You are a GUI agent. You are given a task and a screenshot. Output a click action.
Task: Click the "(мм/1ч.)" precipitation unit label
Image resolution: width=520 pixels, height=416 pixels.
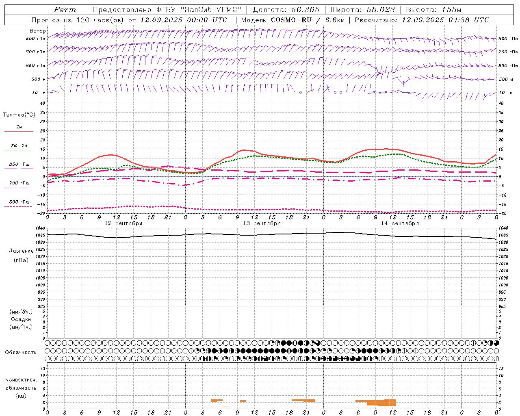[21, 327]
